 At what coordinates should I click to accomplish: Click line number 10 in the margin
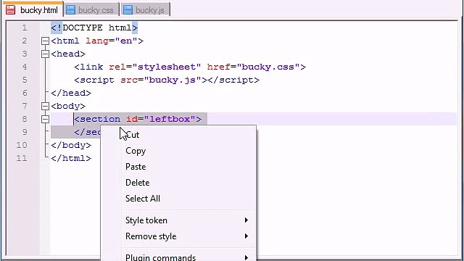pos(22,145)
